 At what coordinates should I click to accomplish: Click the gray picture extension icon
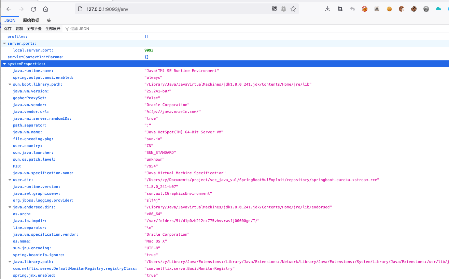pyautogui.click(x=377, y=9)
